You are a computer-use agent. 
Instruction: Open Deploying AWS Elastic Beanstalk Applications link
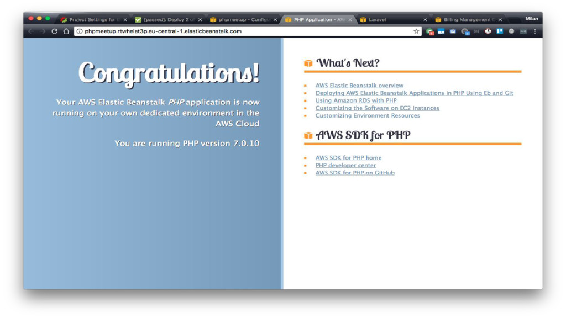point(414,93)
